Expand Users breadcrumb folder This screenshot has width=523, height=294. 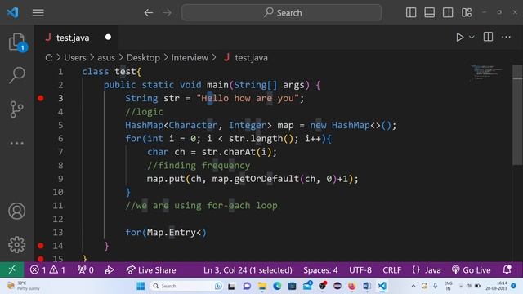click(75, 58)
